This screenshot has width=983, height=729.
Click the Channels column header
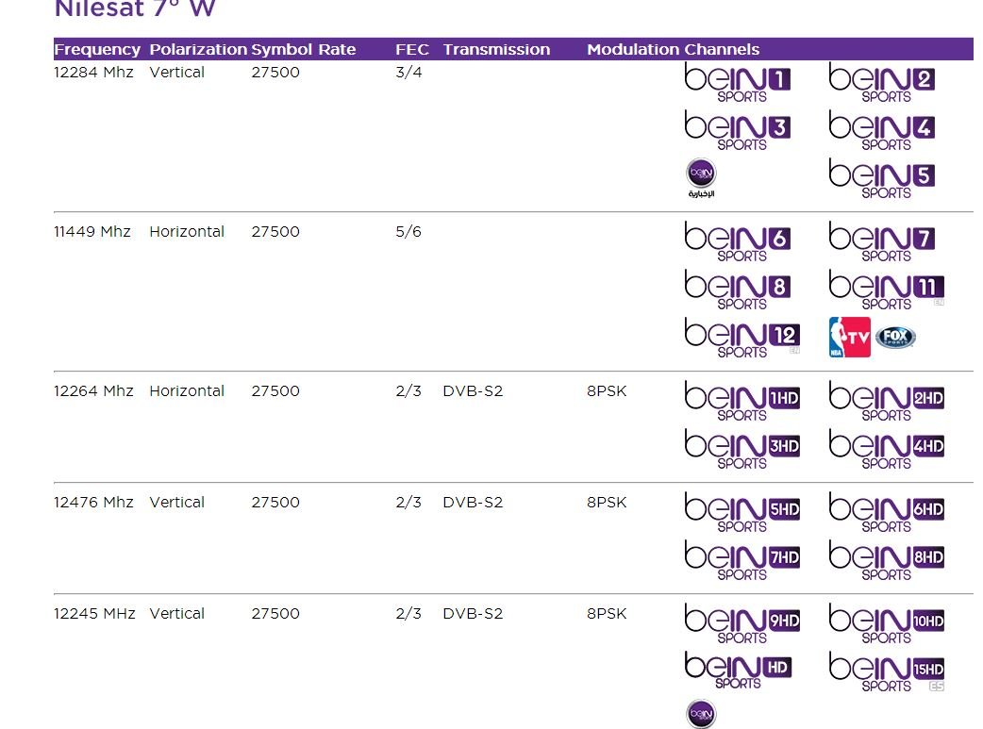pyautogui.click(x=723, y=50)
